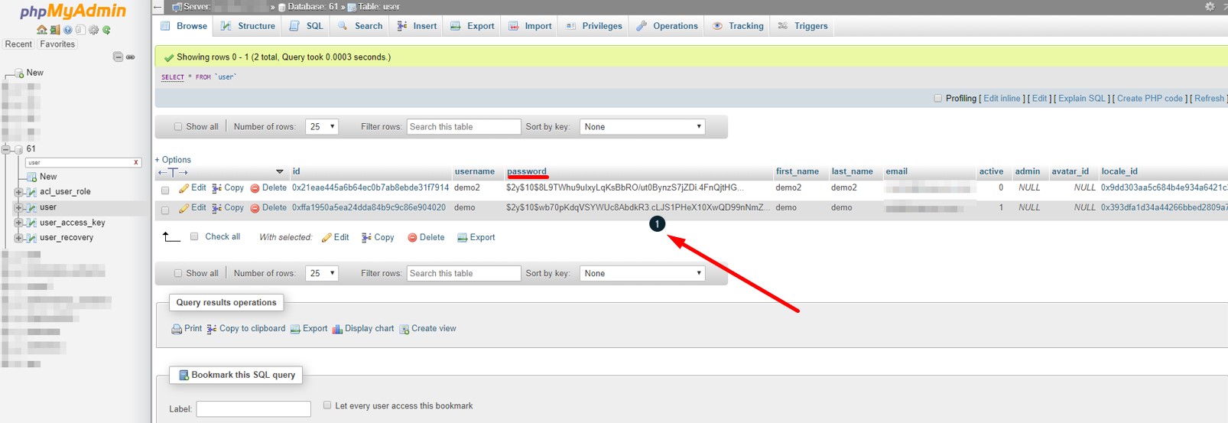Click the Explain SQL link
Viewport: 1228px width, 423px height.
click(x=1082, y=99)
